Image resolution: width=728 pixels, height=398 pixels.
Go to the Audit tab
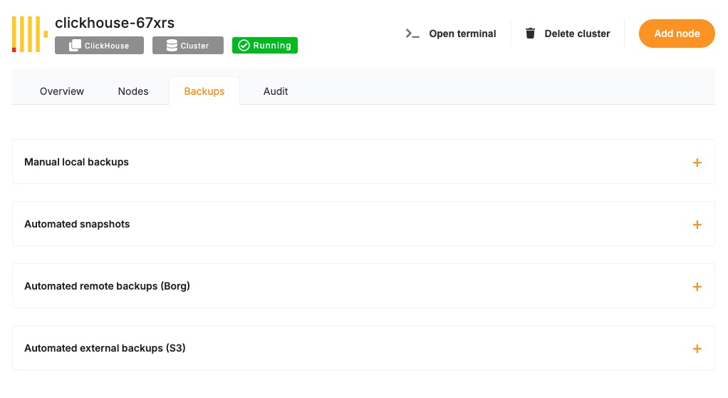(x=276, y=91)
